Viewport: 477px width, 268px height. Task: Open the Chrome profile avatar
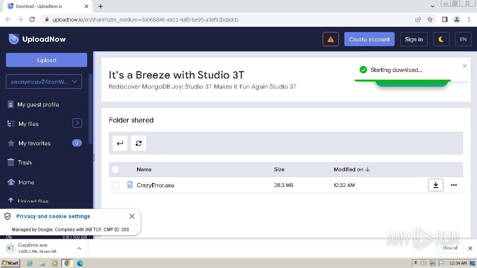457,19
